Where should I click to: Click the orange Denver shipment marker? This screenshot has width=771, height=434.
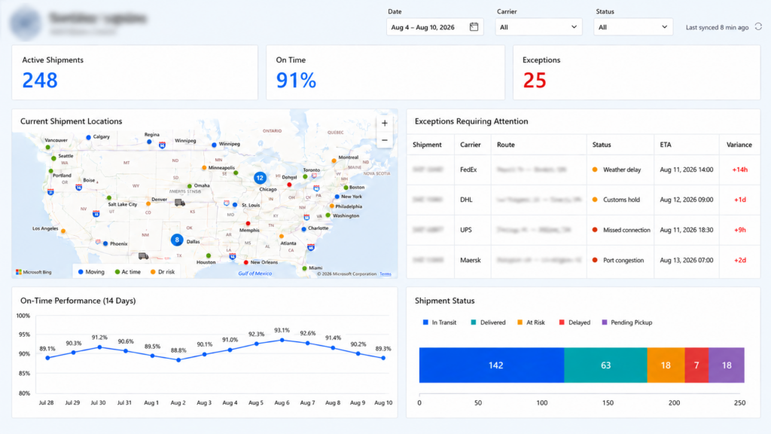coord(148,203)
